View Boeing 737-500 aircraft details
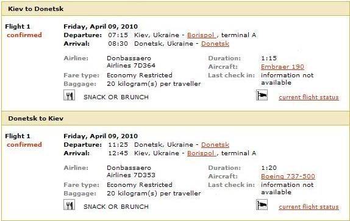 [x=288, y=177]
